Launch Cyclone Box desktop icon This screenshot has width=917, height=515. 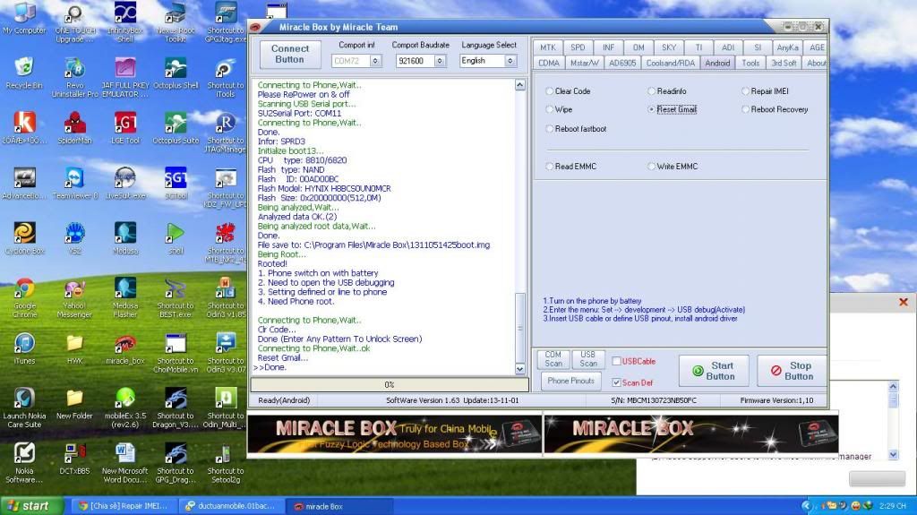pyautogui.click(x=24, y=238)
